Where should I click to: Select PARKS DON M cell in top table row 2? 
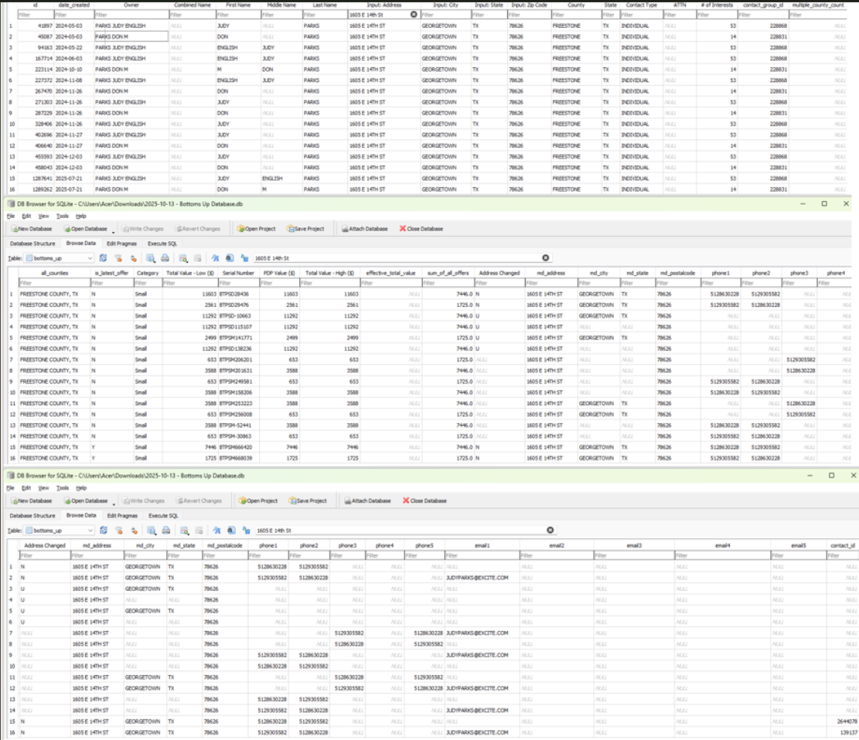(x=131, y=36)
